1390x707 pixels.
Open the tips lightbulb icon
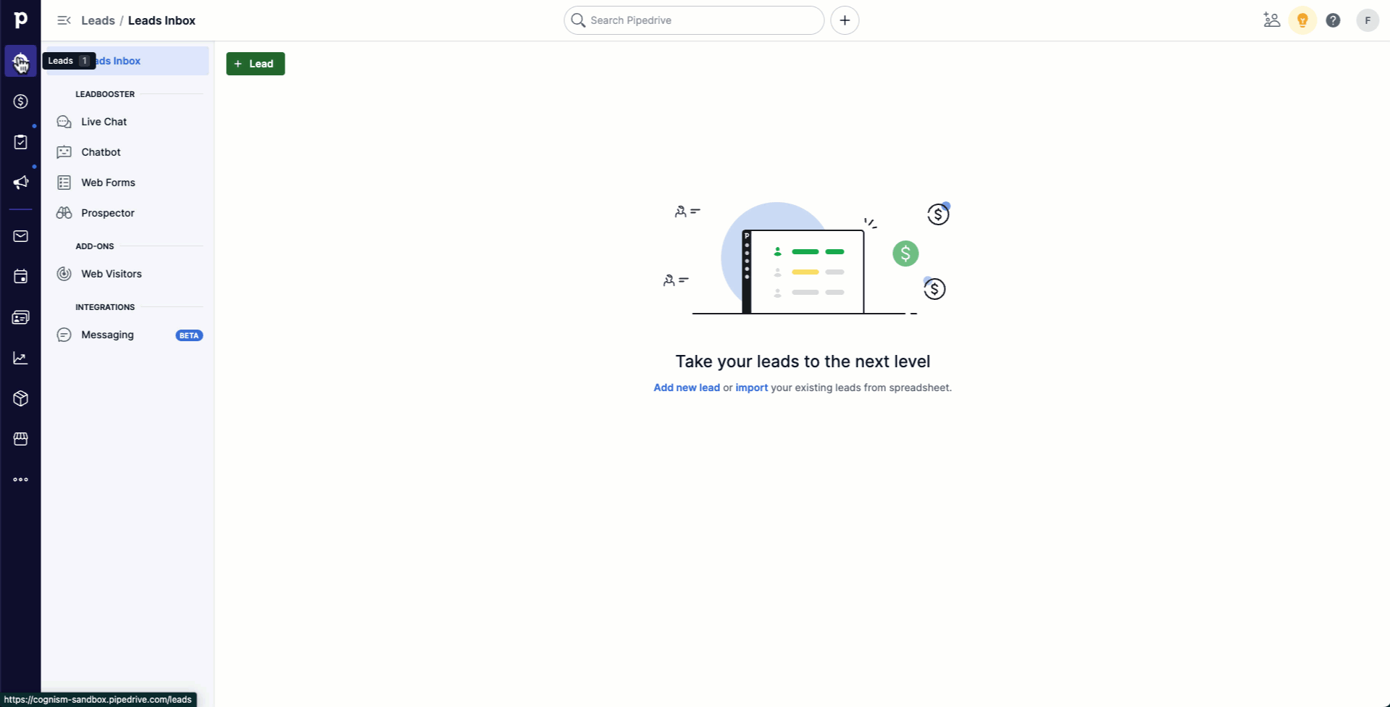click(1302, 20)
